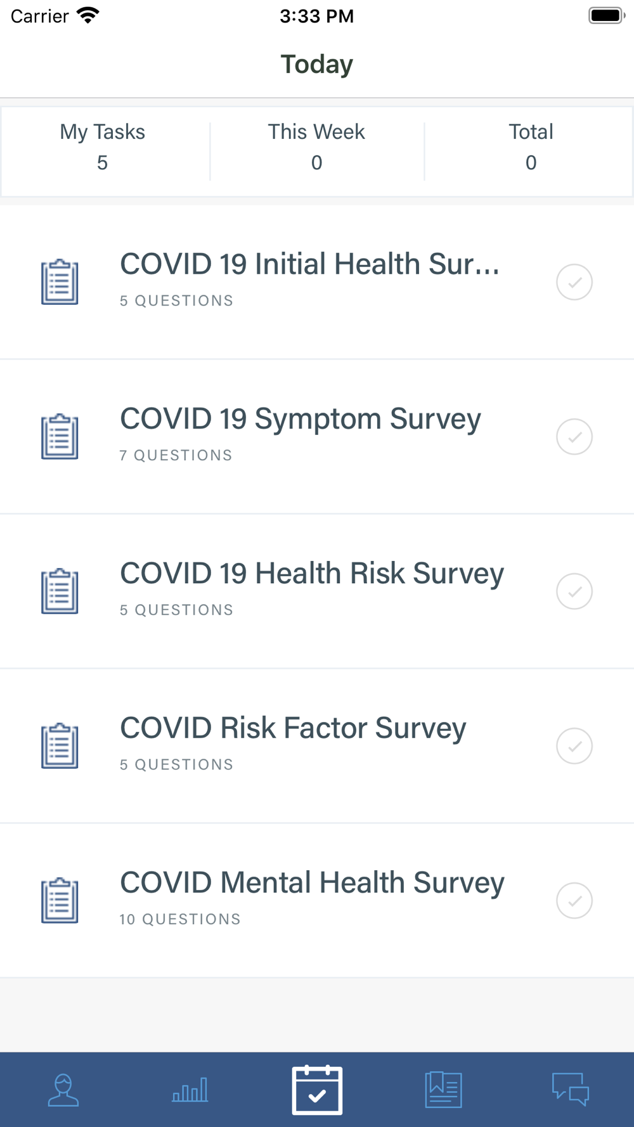Tap the clipboard icon for Symptom Survey
This screenshot has width=634, height=1127.
tap(60, 436)
